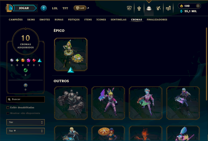
Task: Select the Épico Lux chroma thumbnail
Action: (71, 54)
